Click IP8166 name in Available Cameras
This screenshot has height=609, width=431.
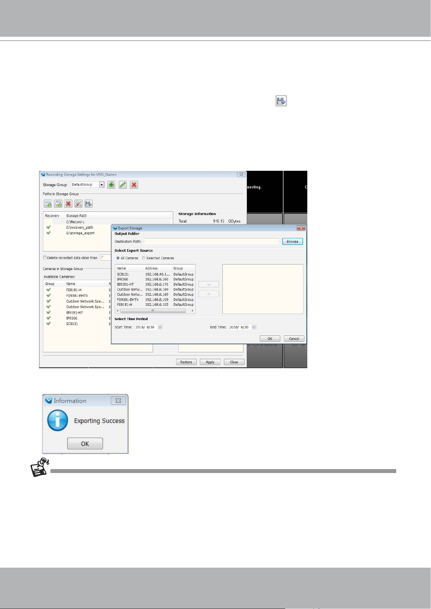coord(72,318)
